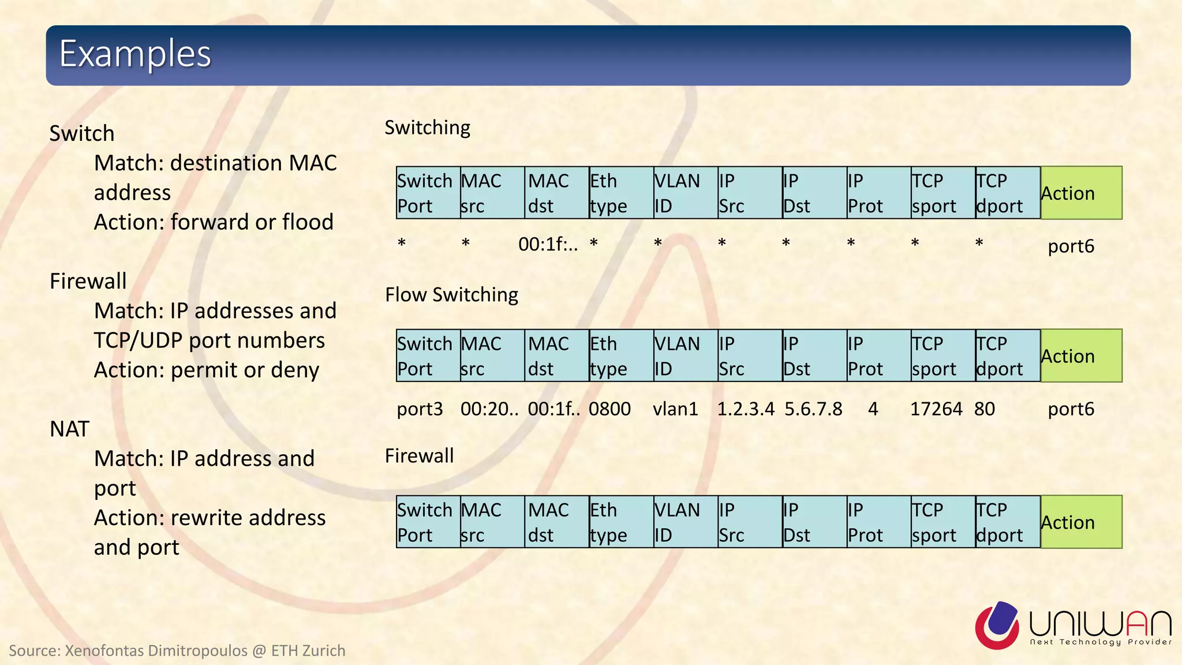Select the 'Examples' slide title
The width and height of the screenshot is (1182, 665).
coord(135,54)
